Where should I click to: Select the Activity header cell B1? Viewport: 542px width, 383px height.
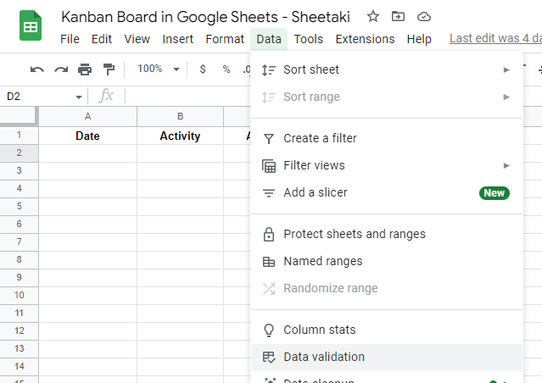click(180, 136)
